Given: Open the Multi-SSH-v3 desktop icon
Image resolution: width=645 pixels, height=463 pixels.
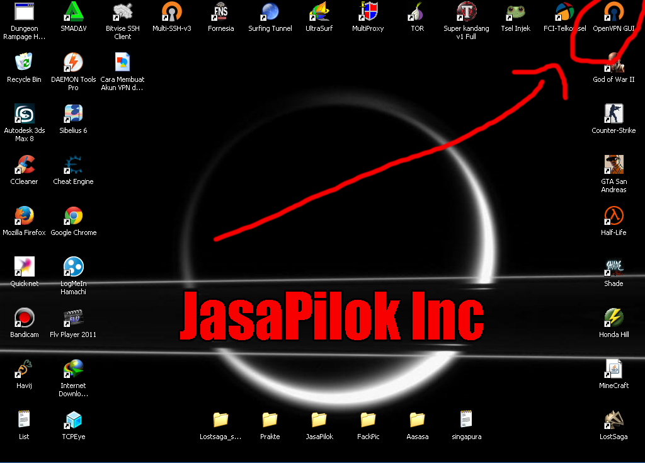Looking at the screenshot, I should (171, 11).
